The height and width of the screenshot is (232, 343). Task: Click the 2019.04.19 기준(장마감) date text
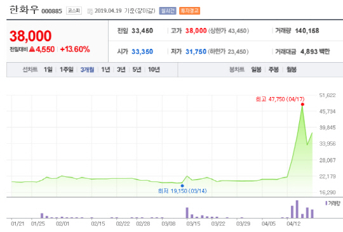point(125,11)
